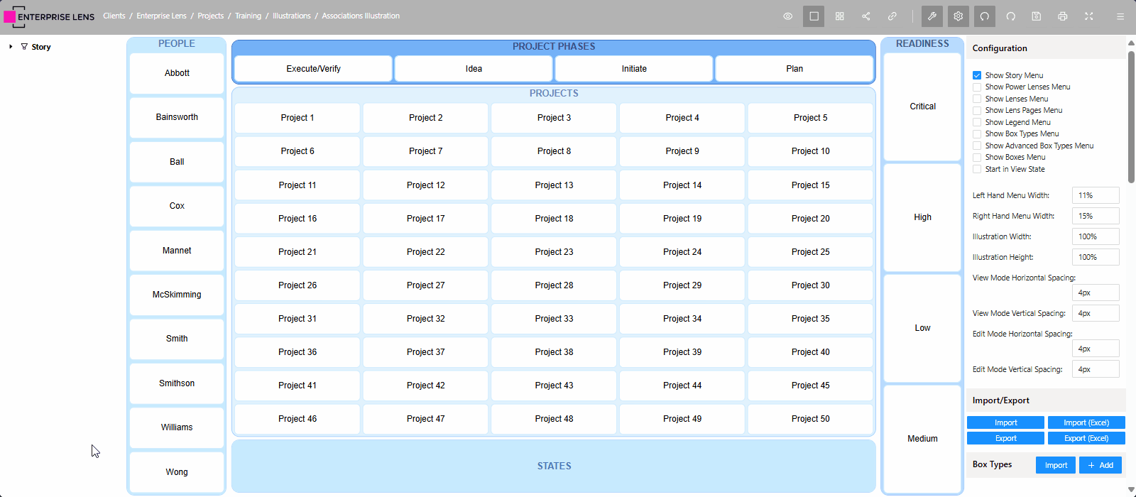Enable Show Power Lenses Menu checkbox
This screenshot has width=1136, height=497.
coord(977,87)
